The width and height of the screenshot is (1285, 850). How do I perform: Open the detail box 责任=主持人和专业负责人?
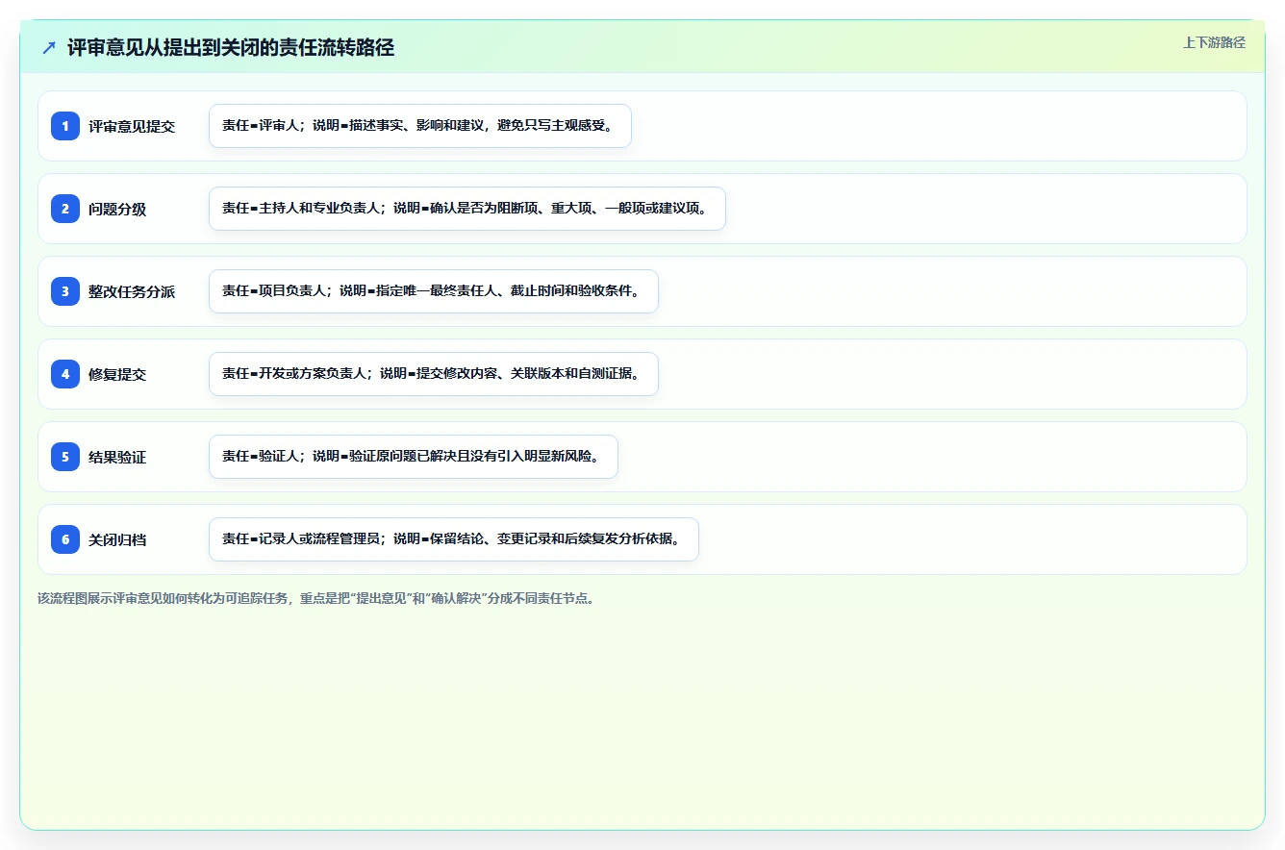pos(467,209)
